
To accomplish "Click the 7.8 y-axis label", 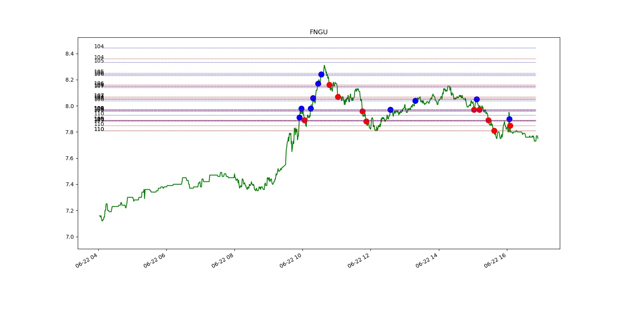I will point(70,132).
